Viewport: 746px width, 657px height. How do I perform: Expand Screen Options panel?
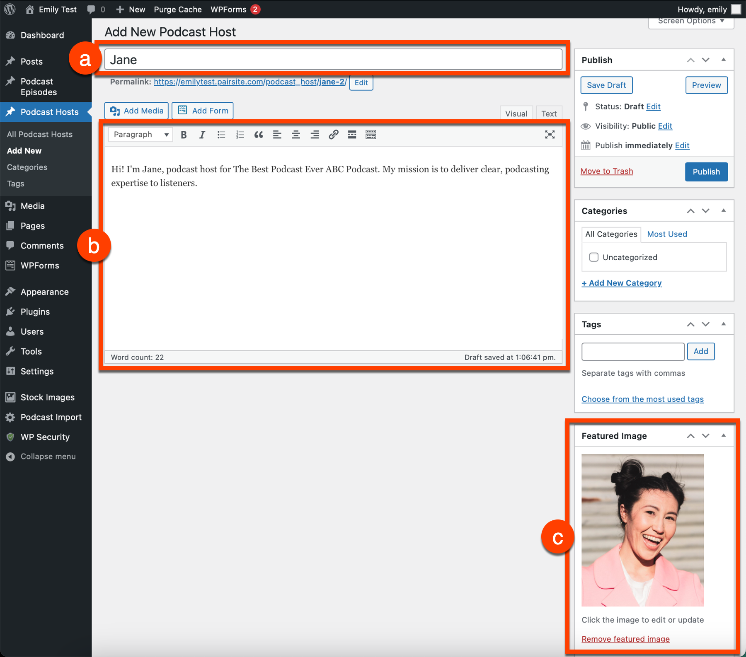(691, 22)
